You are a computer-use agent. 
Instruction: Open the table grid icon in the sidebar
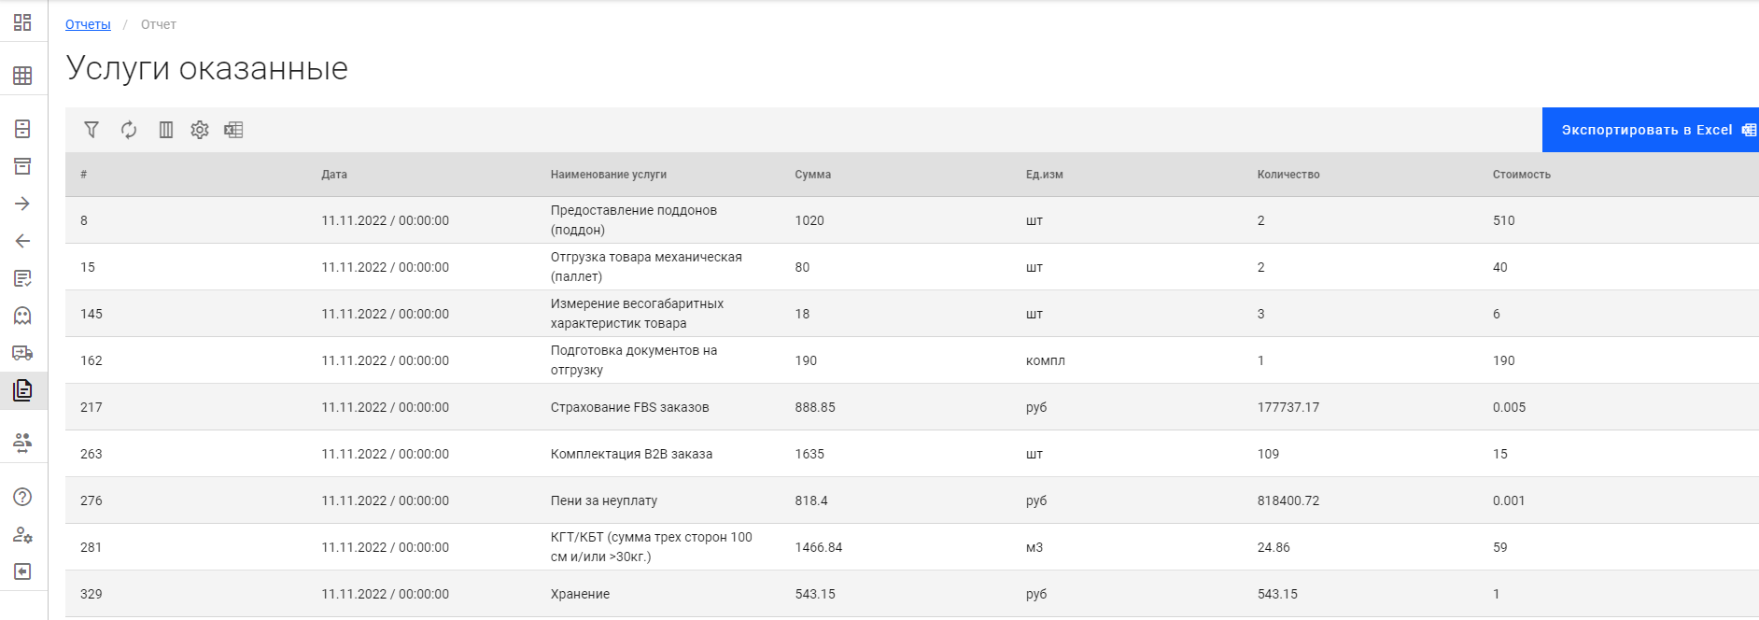[22, 75]
